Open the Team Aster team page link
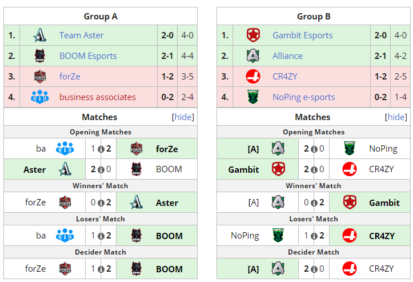 click(81, 35)
